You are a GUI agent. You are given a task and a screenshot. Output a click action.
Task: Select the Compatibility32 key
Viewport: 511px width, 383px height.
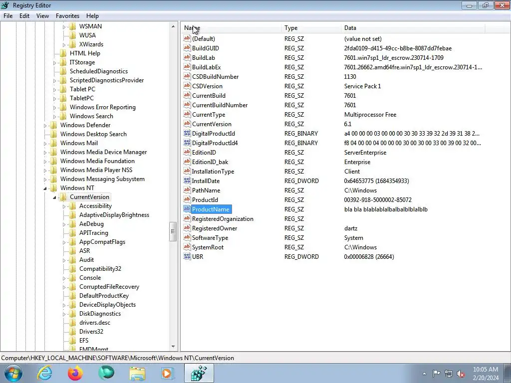(x=100, y=269)
